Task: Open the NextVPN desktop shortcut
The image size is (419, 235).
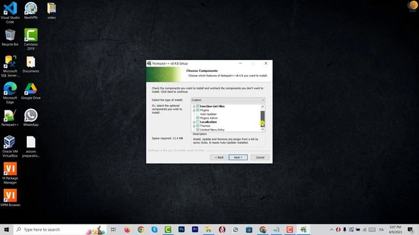Action: click(31, 10)
